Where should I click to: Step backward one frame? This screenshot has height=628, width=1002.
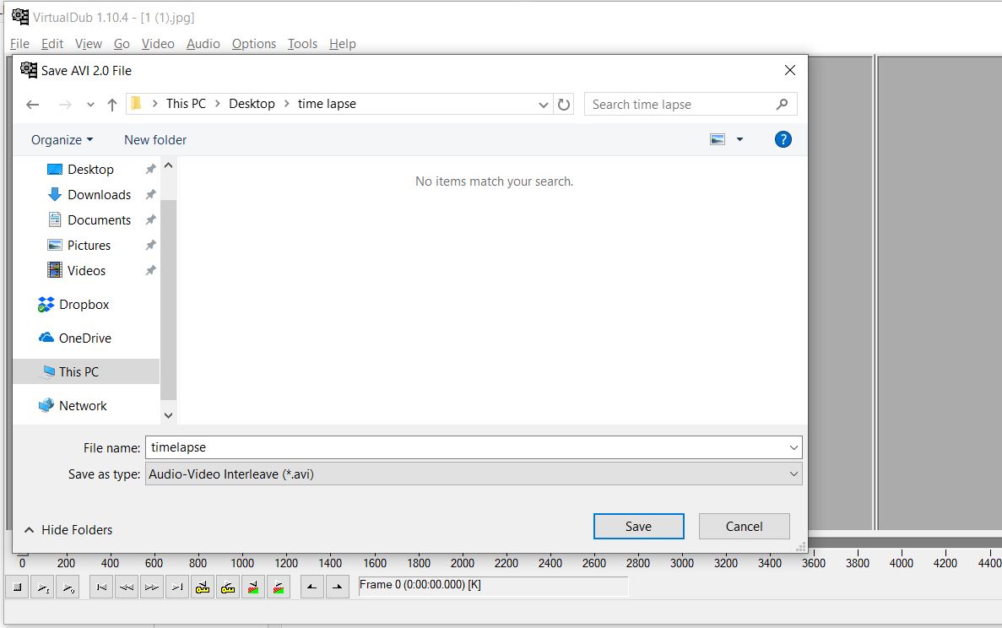coord(127,587)
